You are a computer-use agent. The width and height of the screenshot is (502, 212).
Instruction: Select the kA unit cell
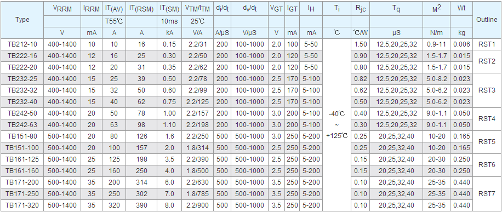(x=169, y=33)
